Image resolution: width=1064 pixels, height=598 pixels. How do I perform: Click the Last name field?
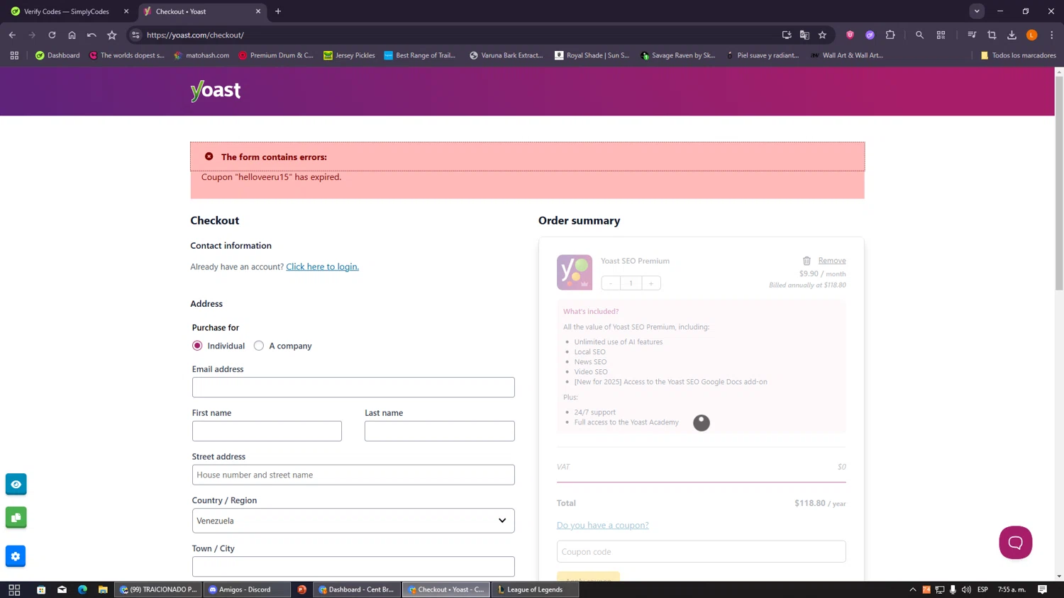coord(440,431)
